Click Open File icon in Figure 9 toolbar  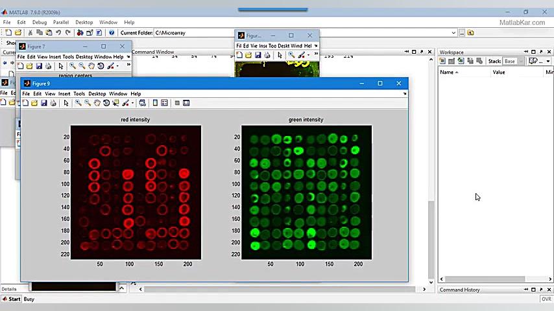[x=34, y=103]
